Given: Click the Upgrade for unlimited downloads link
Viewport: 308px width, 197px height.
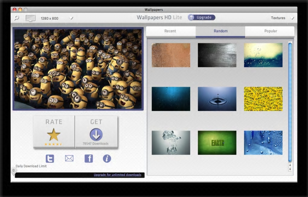Looking at the screenshot, I should point(117,175).
